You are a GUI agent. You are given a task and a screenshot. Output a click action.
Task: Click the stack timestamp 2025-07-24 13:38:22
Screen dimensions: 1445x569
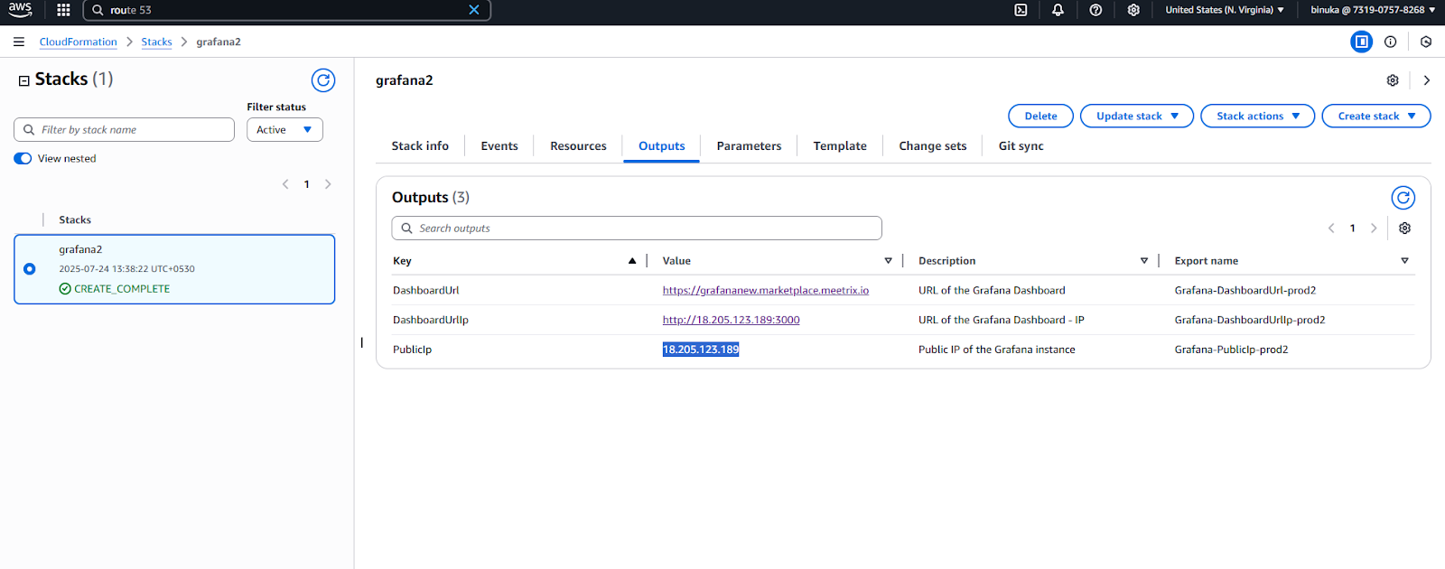tap(126, 269)
